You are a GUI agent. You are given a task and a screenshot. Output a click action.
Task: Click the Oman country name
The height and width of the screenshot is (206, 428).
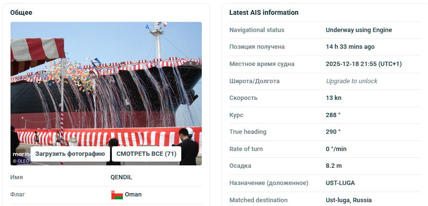pos(133,195)
